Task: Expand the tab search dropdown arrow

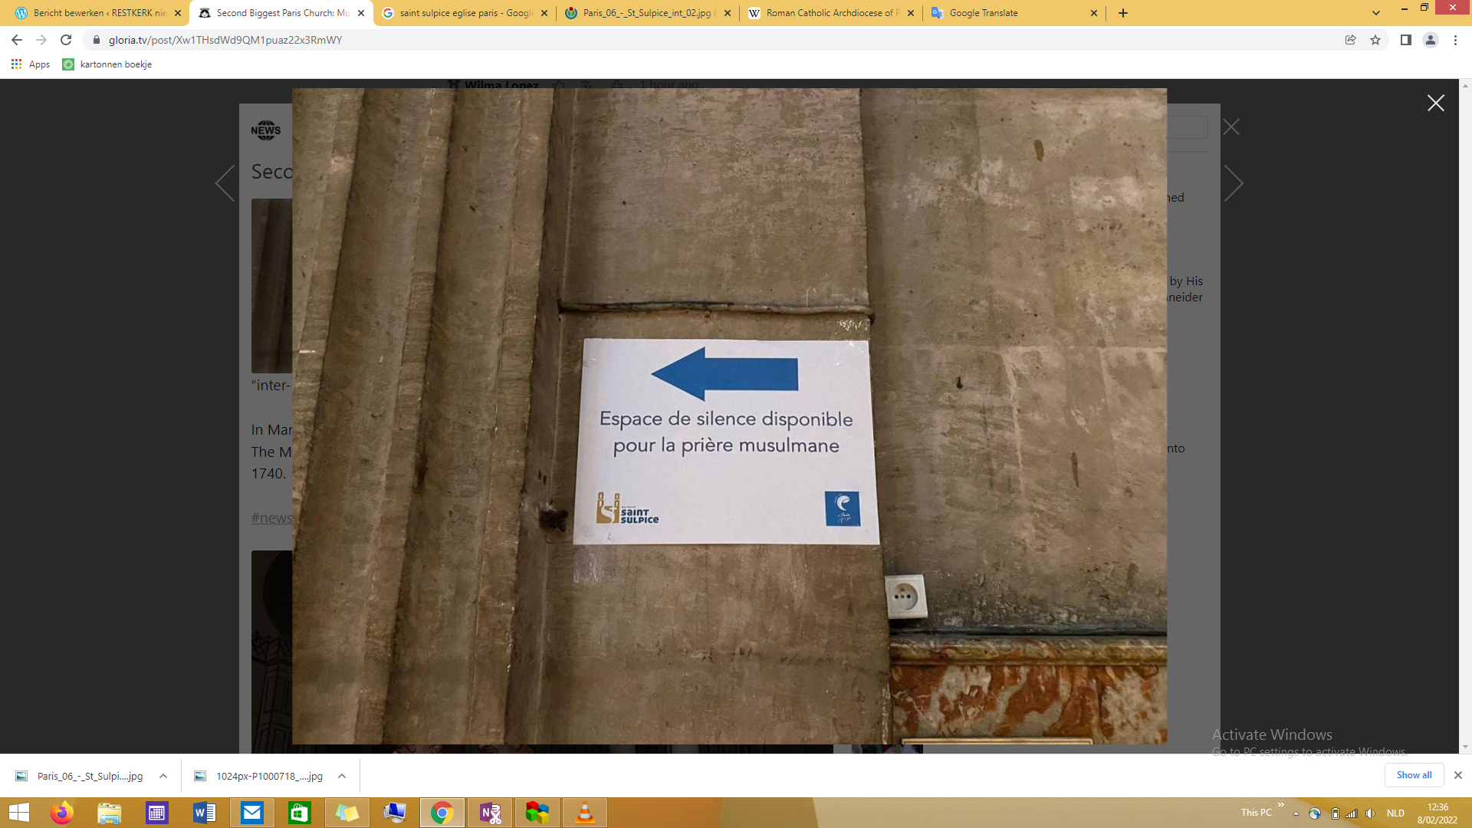Action: pos(1376,13)
